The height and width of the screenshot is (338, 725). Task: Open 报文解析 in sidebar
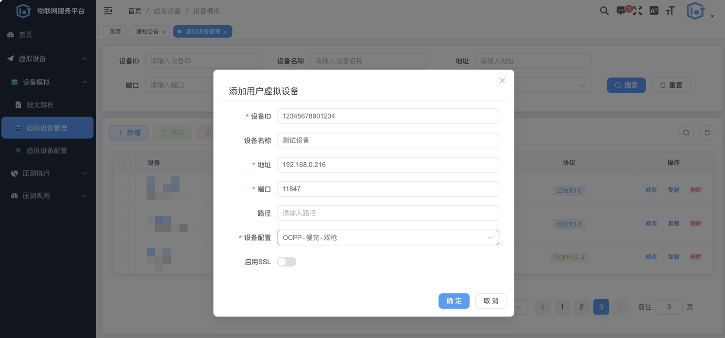(48, 105)
